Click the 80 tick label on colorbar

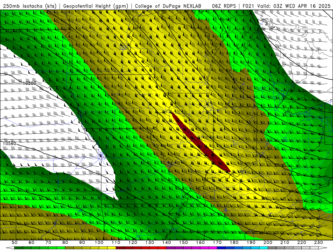(x=65, y=242)
